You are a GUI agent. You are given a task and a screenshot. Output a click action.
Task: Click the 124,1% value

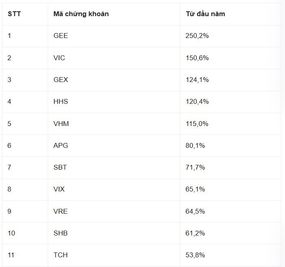tap(197, 80)
